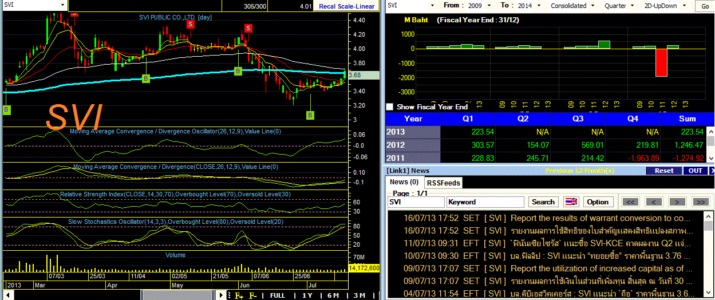Click the Go button
This screenshot has height=300, width=715.
click(704, 6)
